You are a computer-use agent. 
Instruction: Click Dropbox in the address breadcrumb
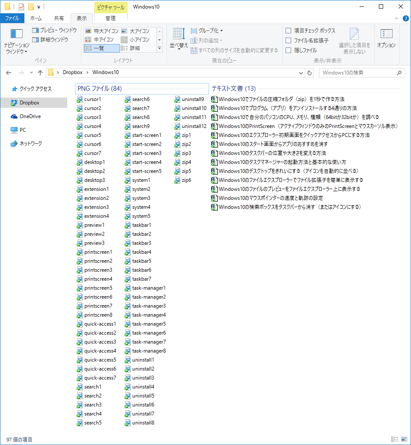[72, 73]
